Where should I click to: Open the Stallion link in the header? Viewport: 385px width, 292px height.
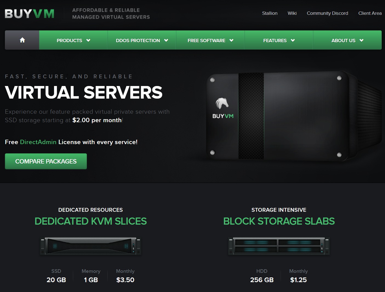tap(270, 13)
